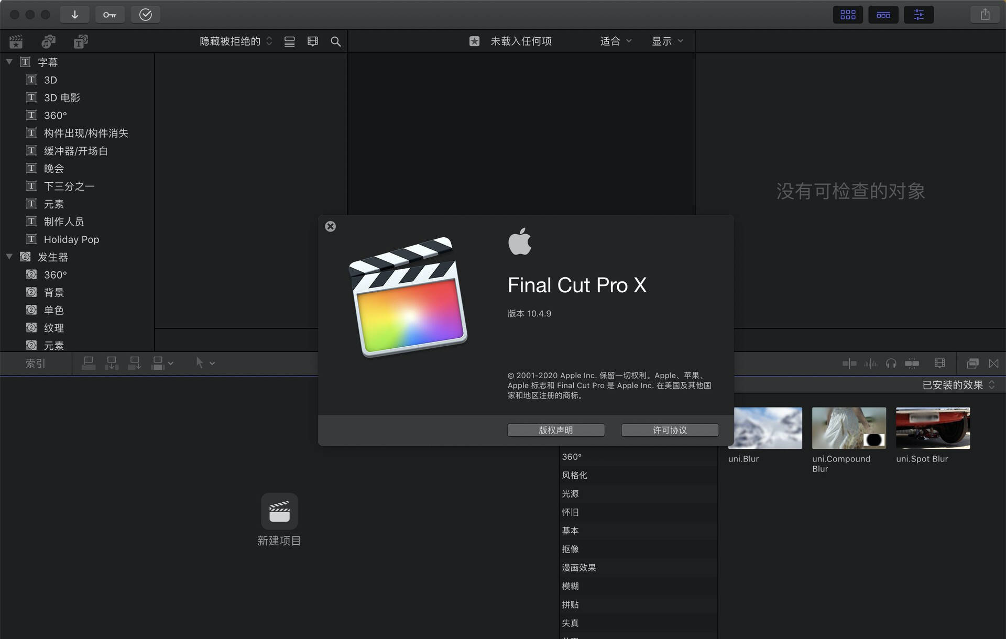
Task: Click the 索引 timeline index button
Action: (x=36, y=363)
